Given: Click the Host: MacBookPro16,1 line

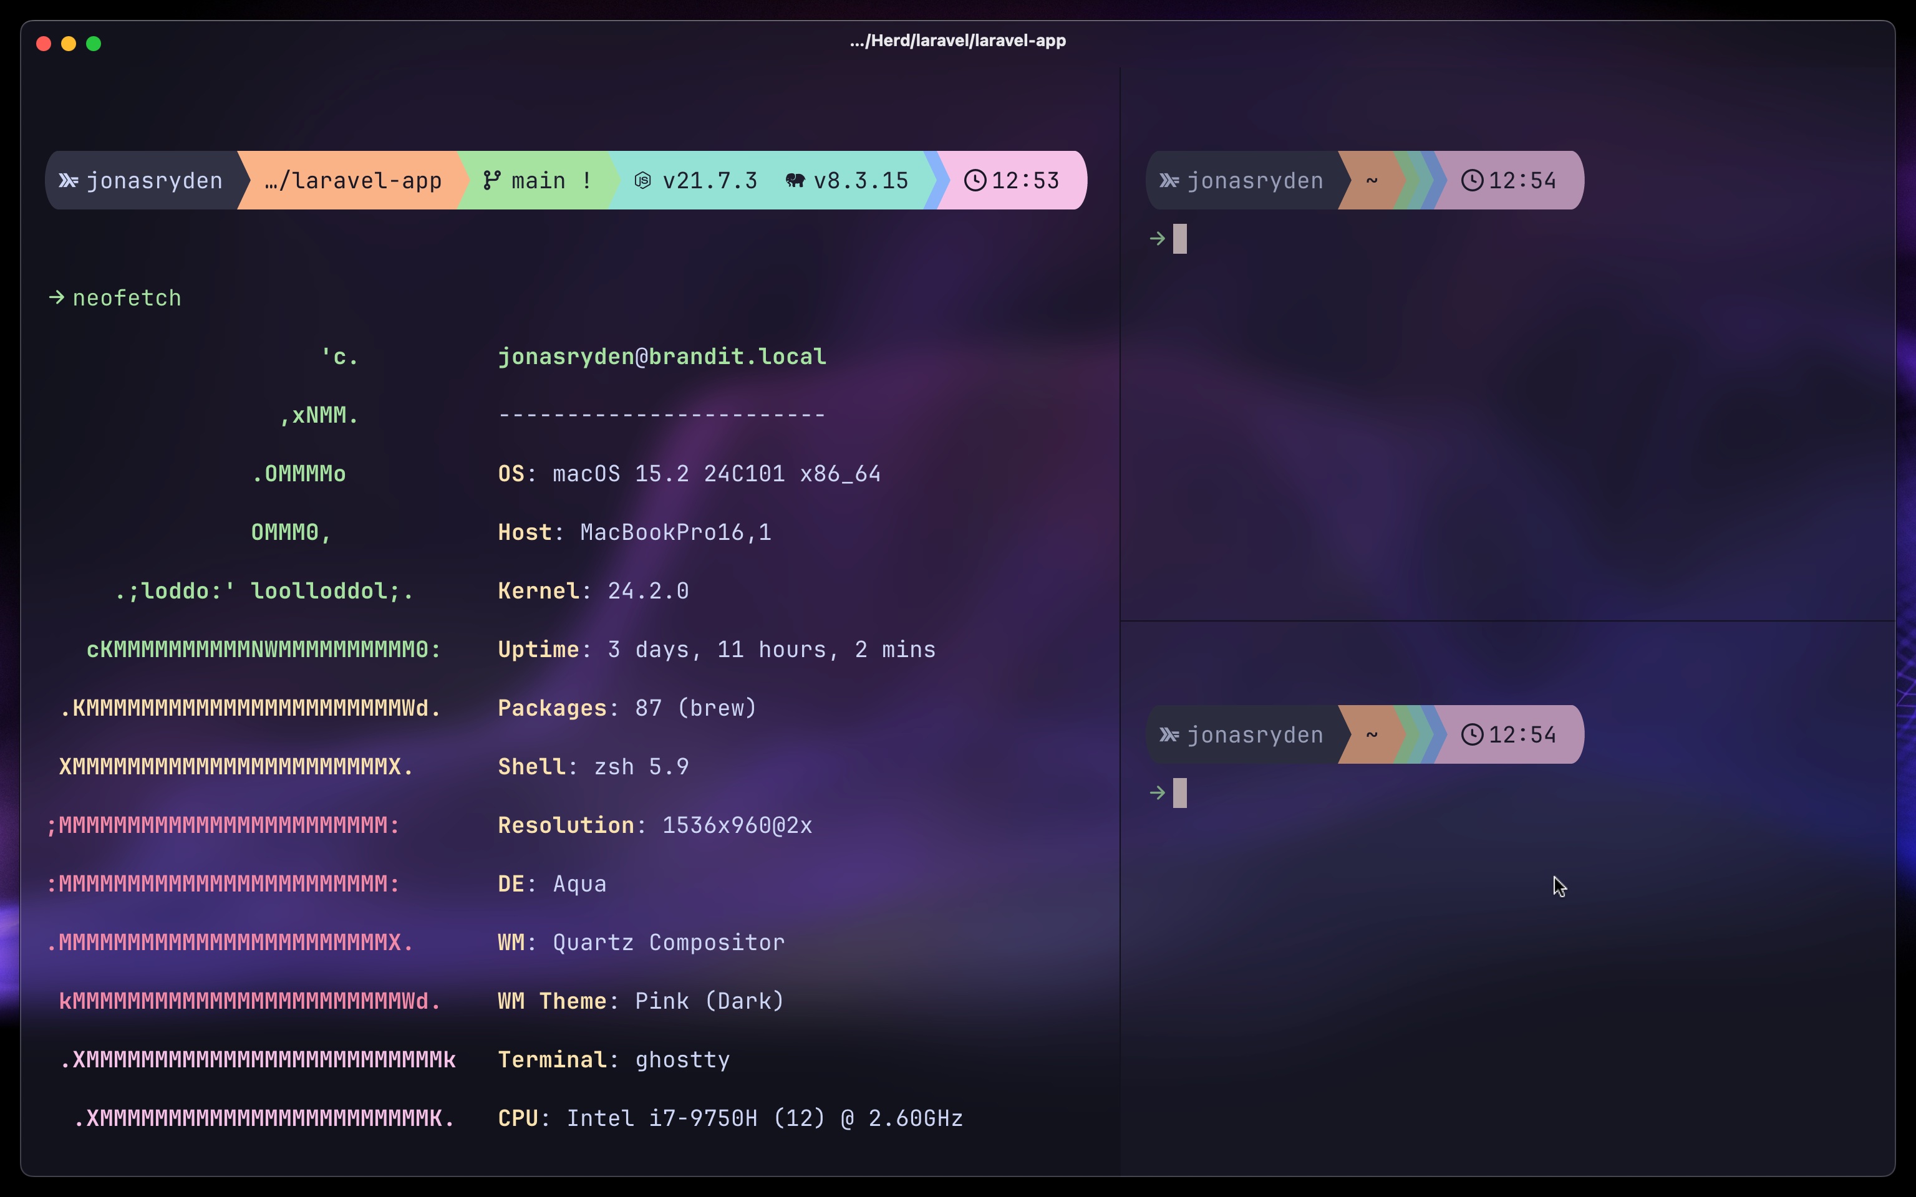Looking at the screenshot, I should tap(634, 532).
